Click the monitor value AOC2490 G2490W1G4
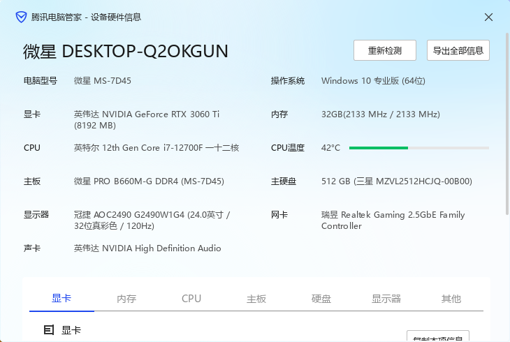This screenshot has height=342, width=510. coord(152,220)
